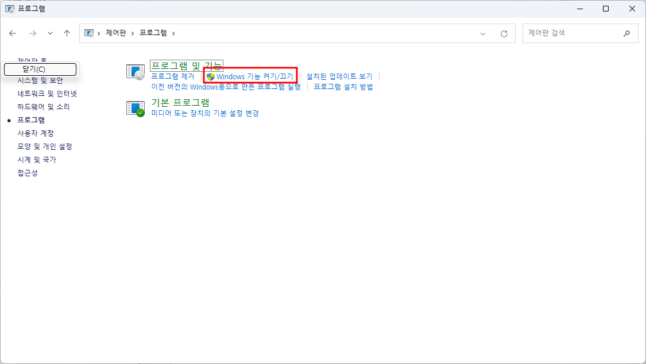Open the 기본 프로그램 heading
Image resolution: width=646 pixels, height=364 pixels.
pos(180,103)
